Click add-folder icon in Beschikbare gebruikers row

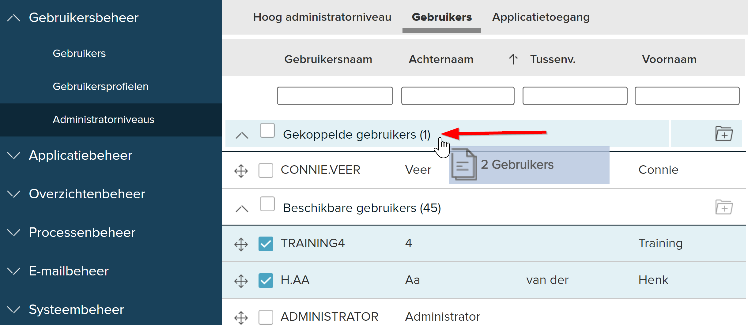[724, 207]
